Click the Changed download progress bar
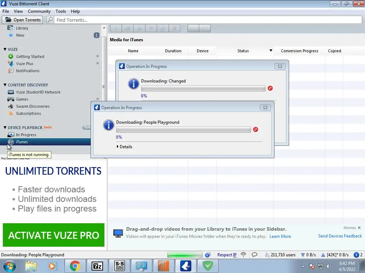The image size is (365, 273). point(203,88)
